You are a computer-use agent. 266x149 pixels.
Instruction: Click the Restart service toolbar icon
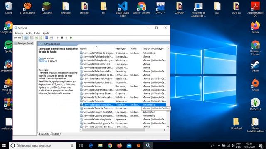[71, 38]
